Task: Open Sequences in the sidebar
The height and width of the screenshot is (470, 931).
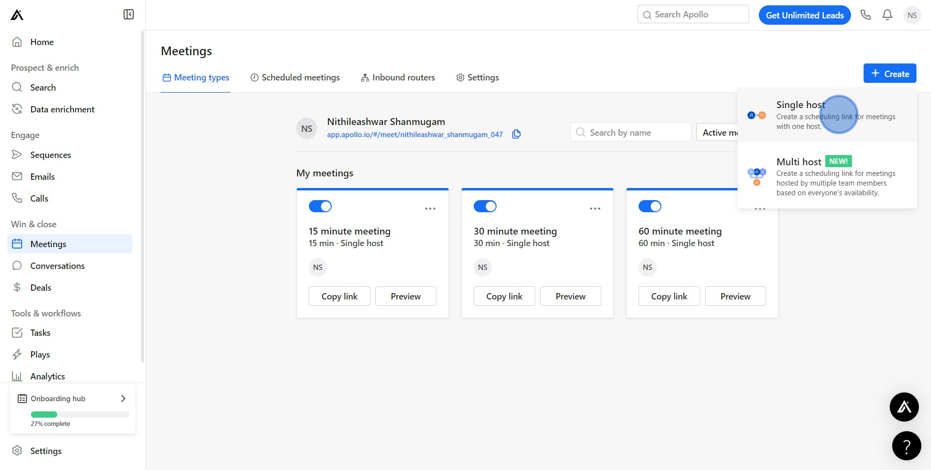Action: (x=70, y=155)
